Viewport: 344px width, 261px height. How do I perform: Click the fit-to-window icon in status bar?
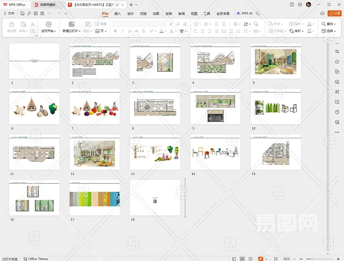tap(276, 259)
